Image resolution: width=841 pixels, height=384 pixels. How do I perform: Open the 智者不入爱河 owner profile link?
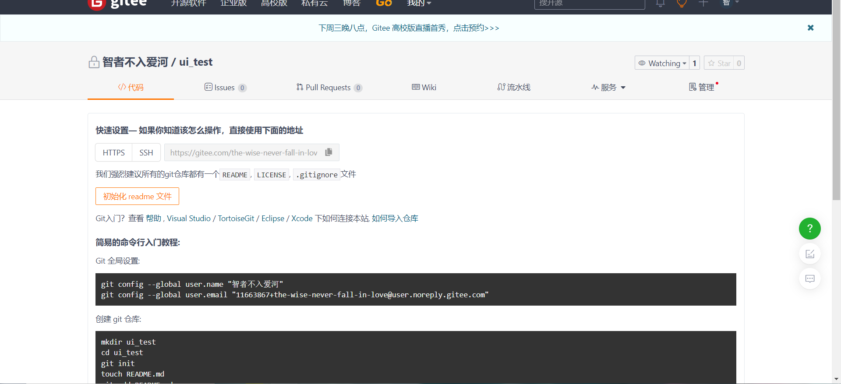[x=135, y=62]
